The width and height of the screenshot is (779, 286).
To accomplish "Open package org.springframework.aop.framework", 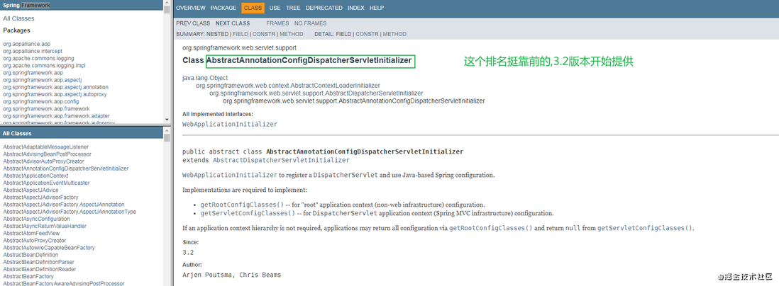I will coord(46,108).
